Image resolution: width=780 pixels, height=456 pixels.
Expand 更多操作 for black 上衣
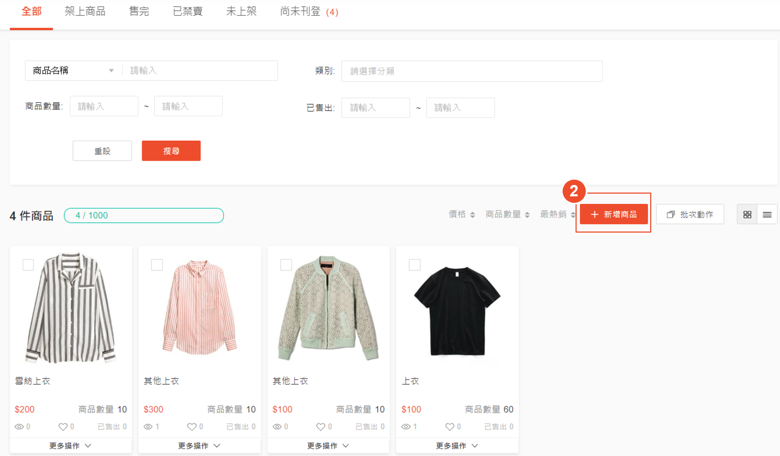(457, 446)
